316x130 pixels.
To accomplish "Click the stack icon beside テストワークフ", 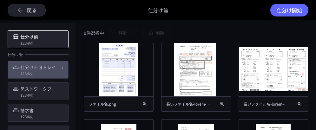I will click(16, 89).
